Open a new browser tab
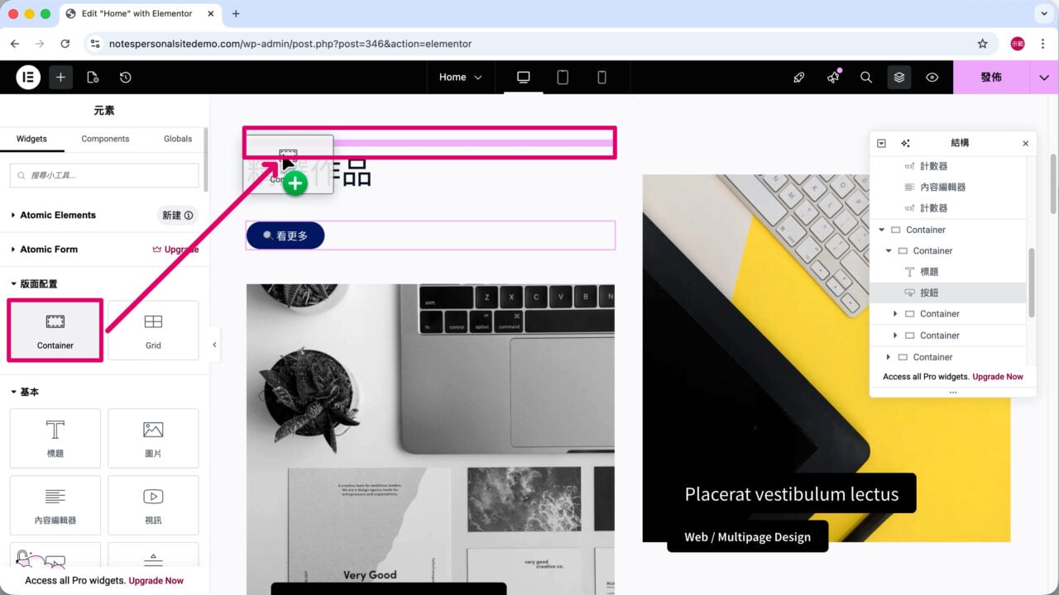The height and width of the screenshot is (595, 1059). 236,14
